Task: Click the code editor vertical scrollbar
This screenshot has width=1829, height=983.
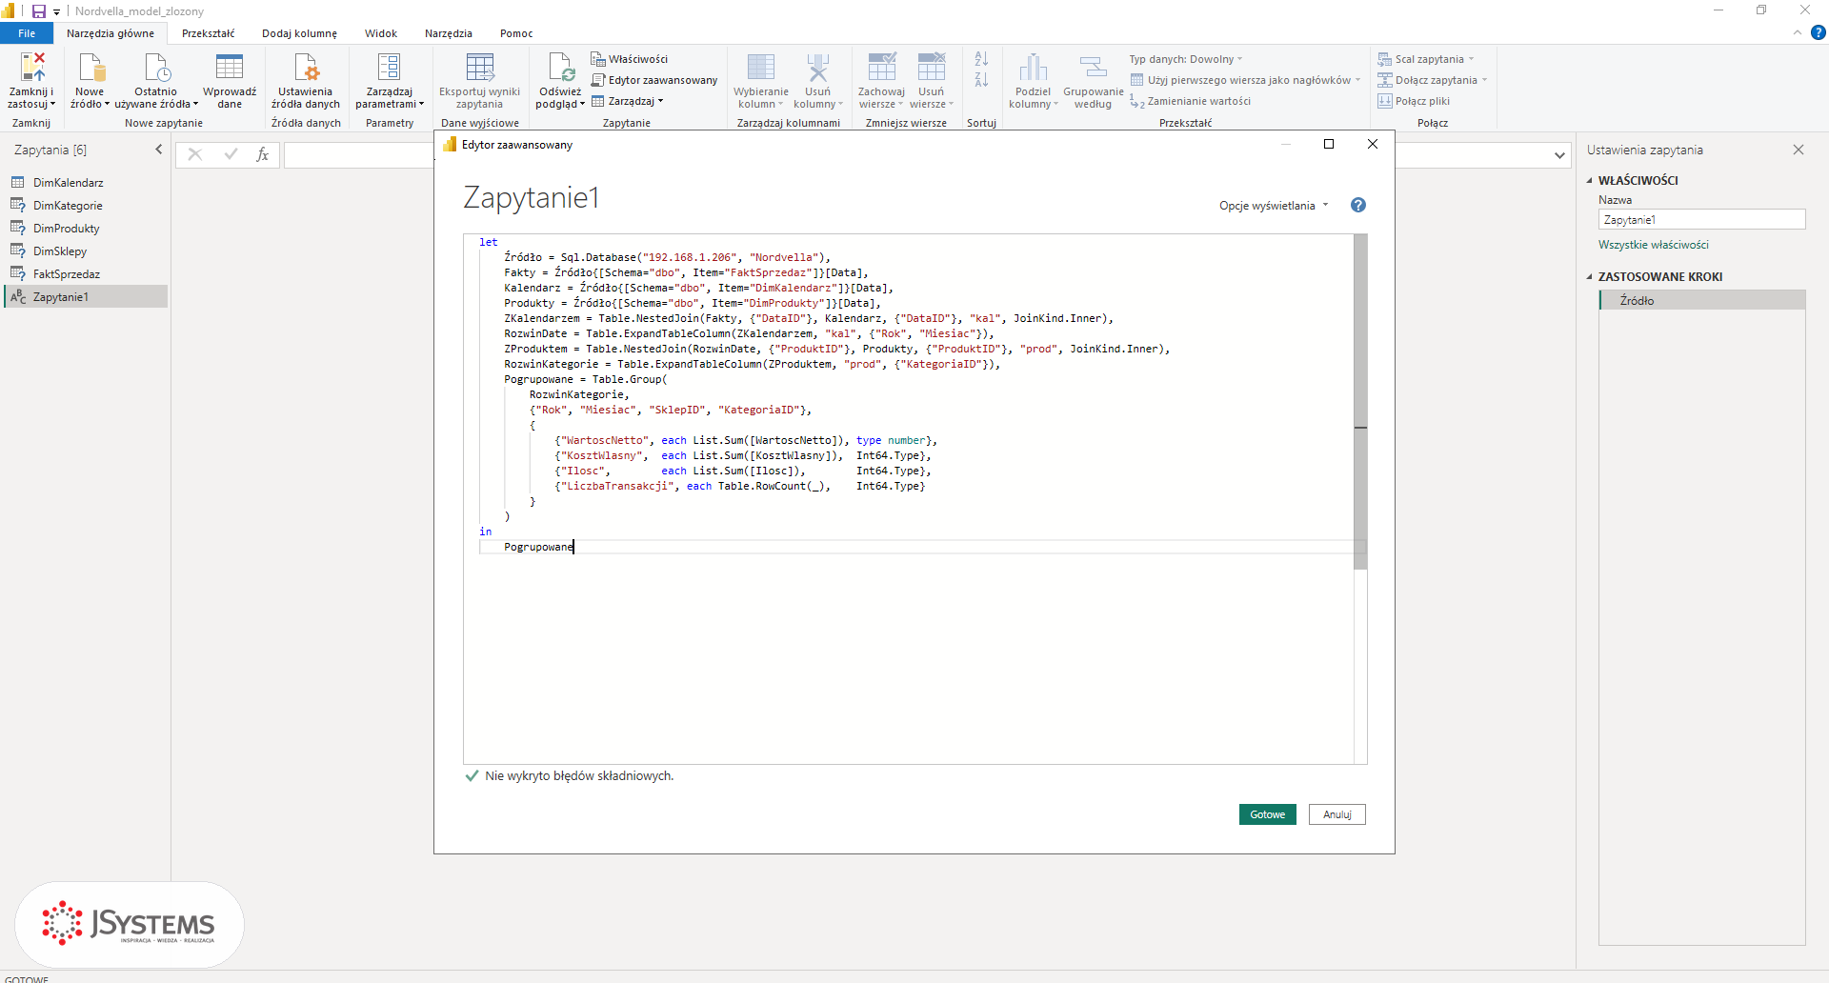Action: point(1360,402)
